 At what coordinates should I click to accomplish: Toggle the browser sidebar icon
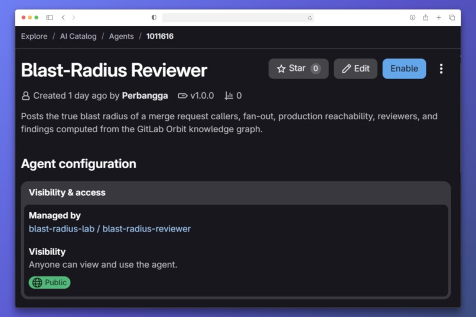50,18
